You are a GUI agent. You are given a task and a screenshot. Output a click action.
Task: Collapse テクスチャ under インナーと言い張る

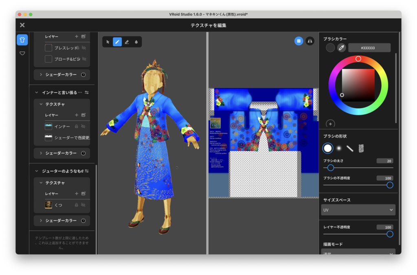coord(41,104)
